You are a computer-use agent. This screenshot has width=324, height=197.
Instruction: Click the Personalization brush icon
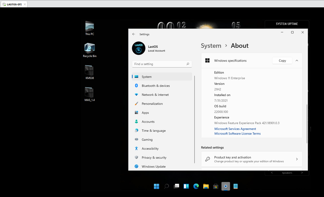pos(136,104)
